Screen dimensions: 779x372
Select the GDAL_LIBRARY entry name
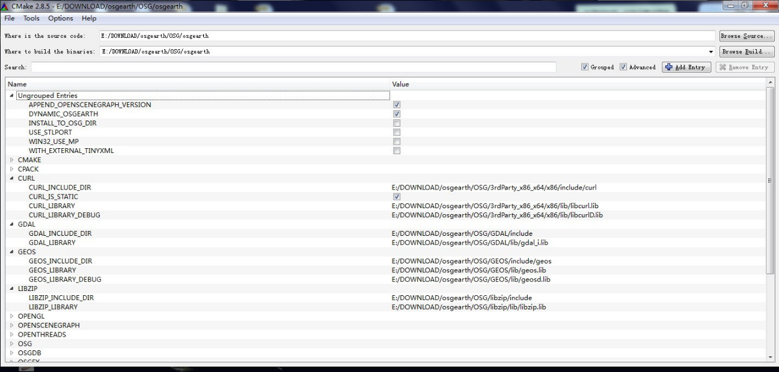(x=52, y=242)
